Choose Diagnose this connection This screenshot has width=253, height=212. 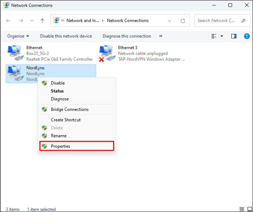[127, 36]
